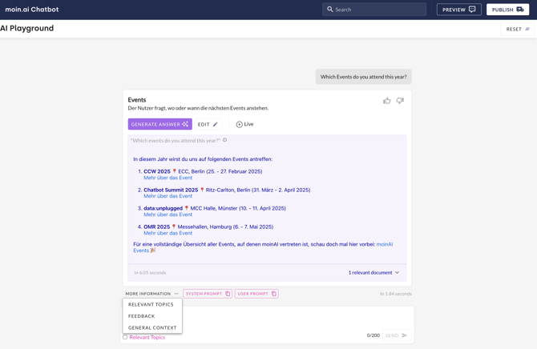This screenshot has height=349, width=537.
Task: Publish the chatbot
Action: coord(507,10)
